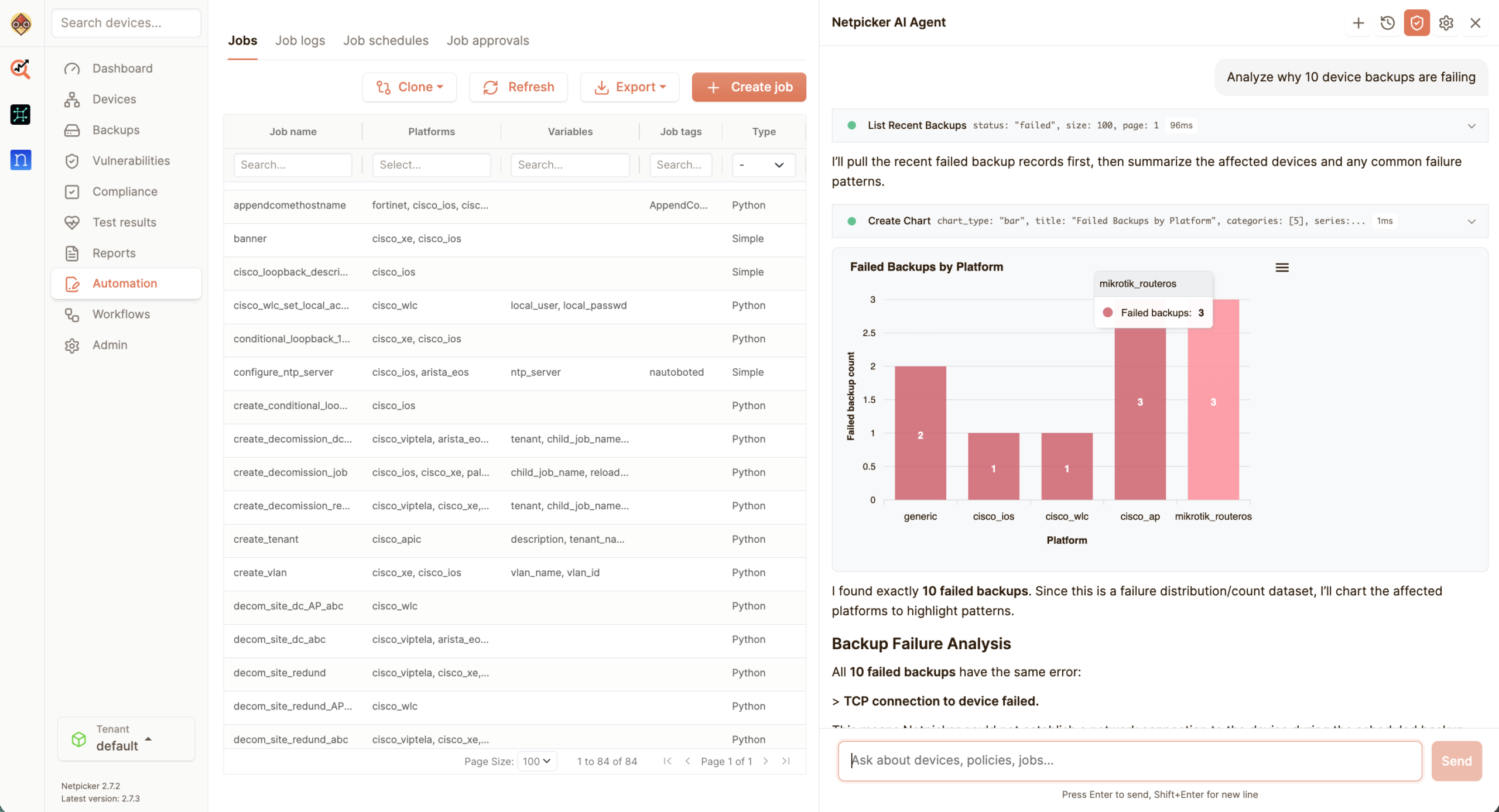Viewport: 1499px width, 812px height.
Task: Expand the Create Chart tool call
Action: click(x=1159, y=221)
